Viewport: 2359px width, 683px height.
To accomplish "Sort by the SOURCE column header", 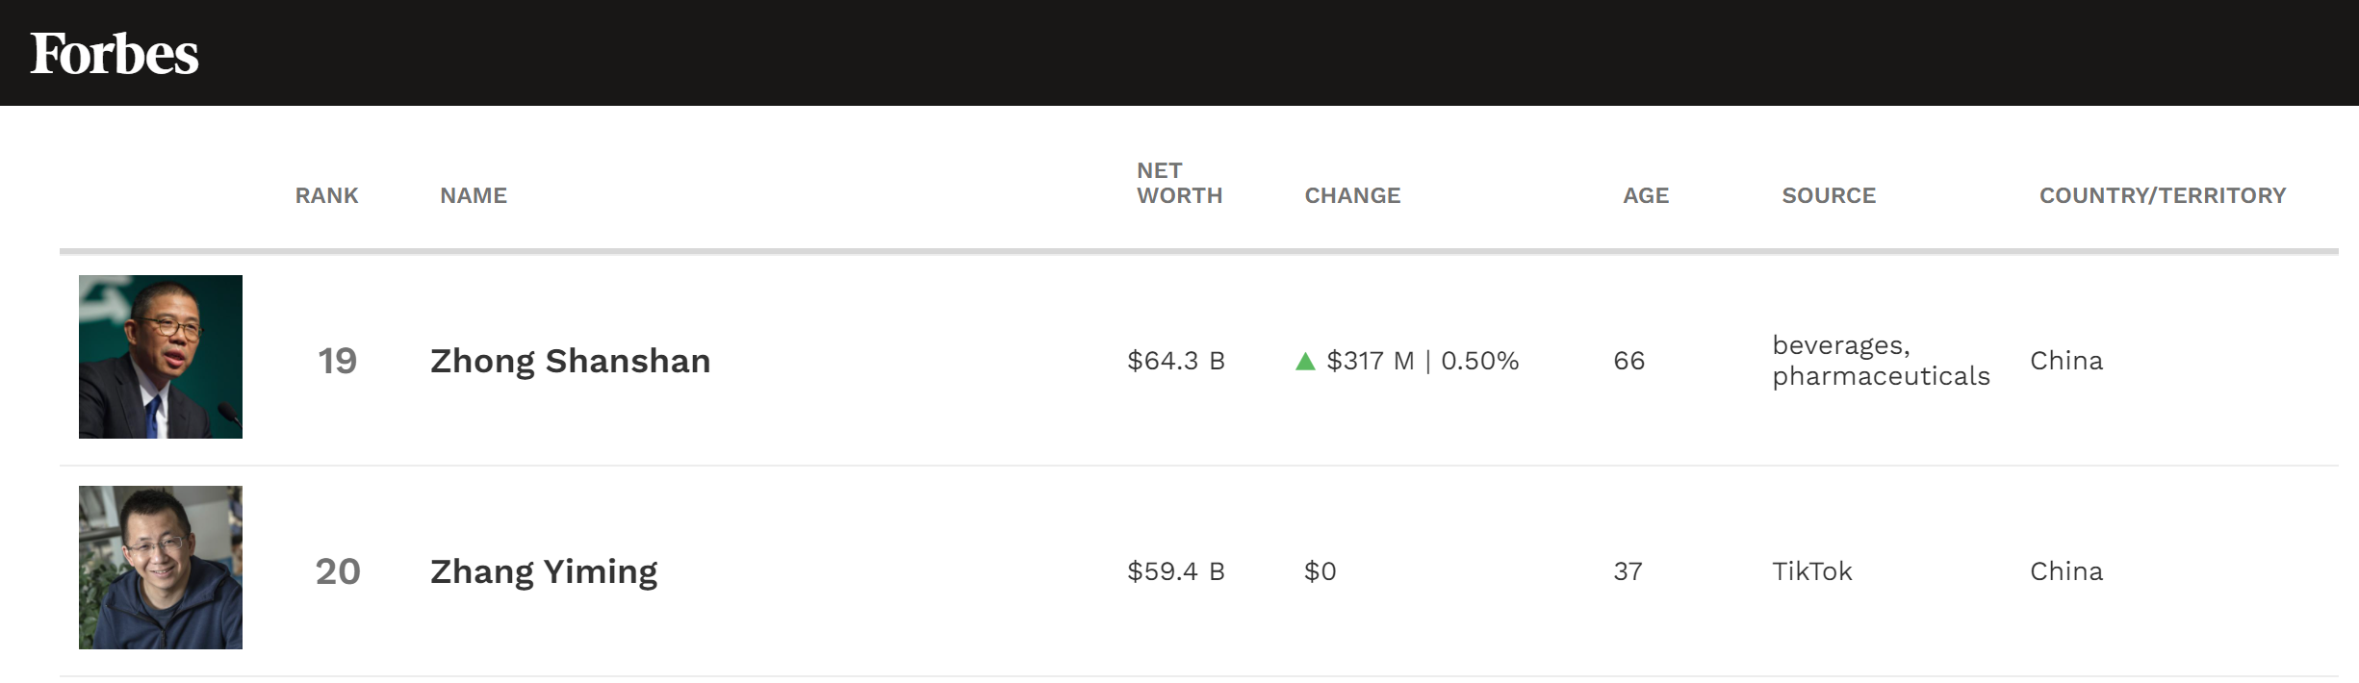I will point(1829,195).
